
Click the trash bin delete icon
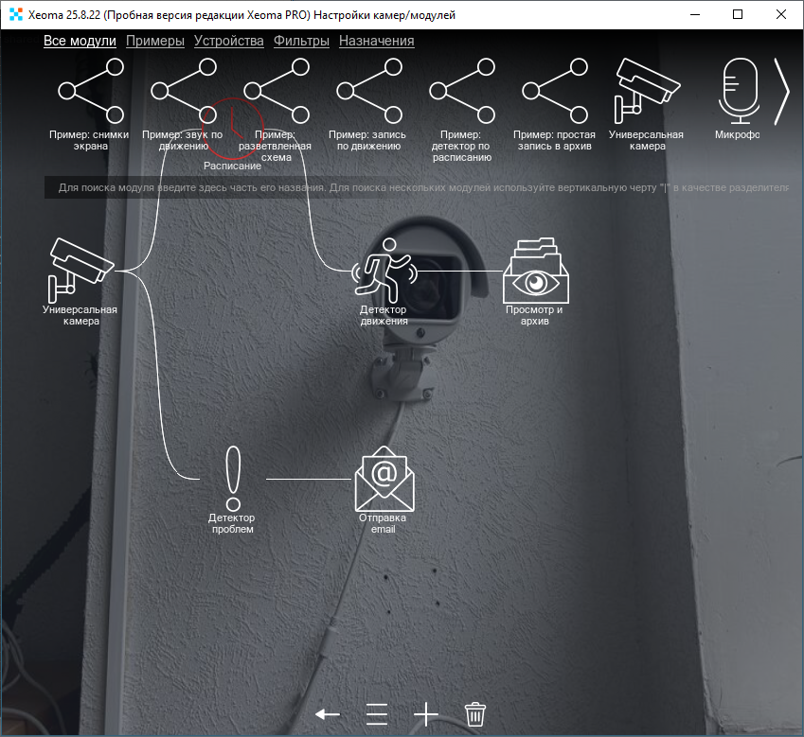coord(475,713)
